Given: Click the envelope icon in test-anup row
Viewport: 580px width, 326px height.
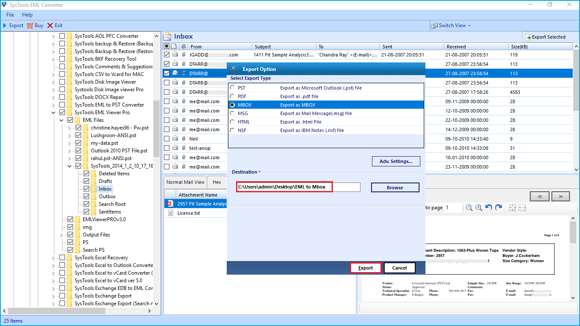Looking at the screenshot, I should [x=175, y=148].
